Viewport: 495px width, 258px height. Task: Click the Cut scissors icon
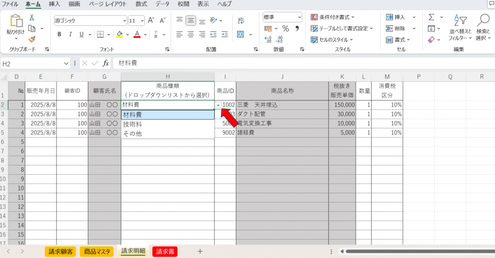click(x=32, y=17)
